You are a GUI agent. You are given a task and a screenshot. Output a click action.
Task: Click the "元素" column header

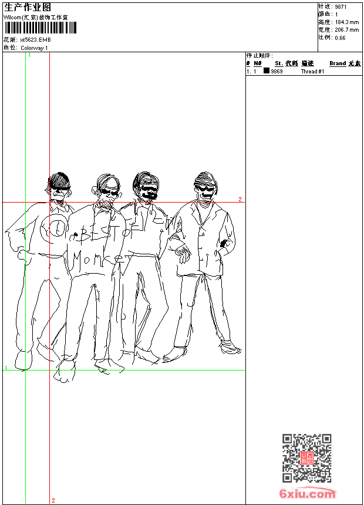point(355,63)
